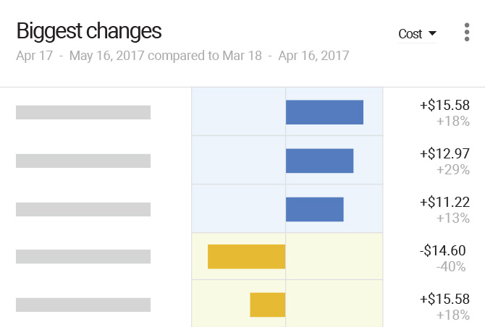Open the redacted campaign name in top row
This screenshot has height=327, width=485.
click(x=83, y=112)
